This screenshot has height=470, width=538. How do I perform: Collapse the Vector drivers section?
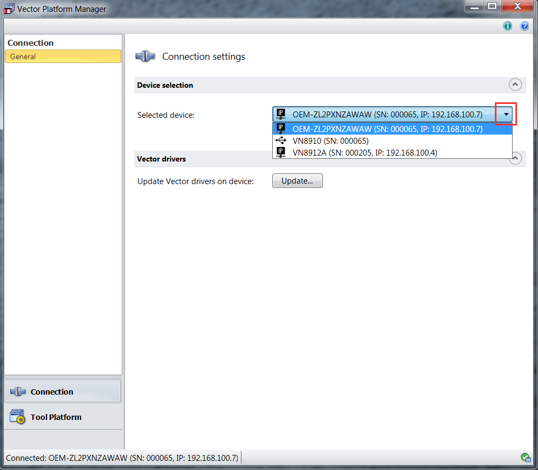pyautogui.click(x=516, y=158)
